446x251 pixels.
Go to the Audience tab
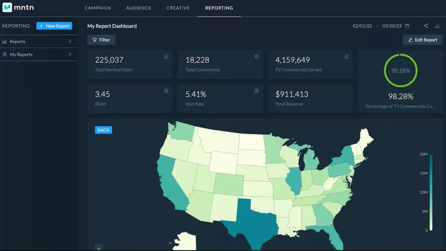tap(139, 8)
